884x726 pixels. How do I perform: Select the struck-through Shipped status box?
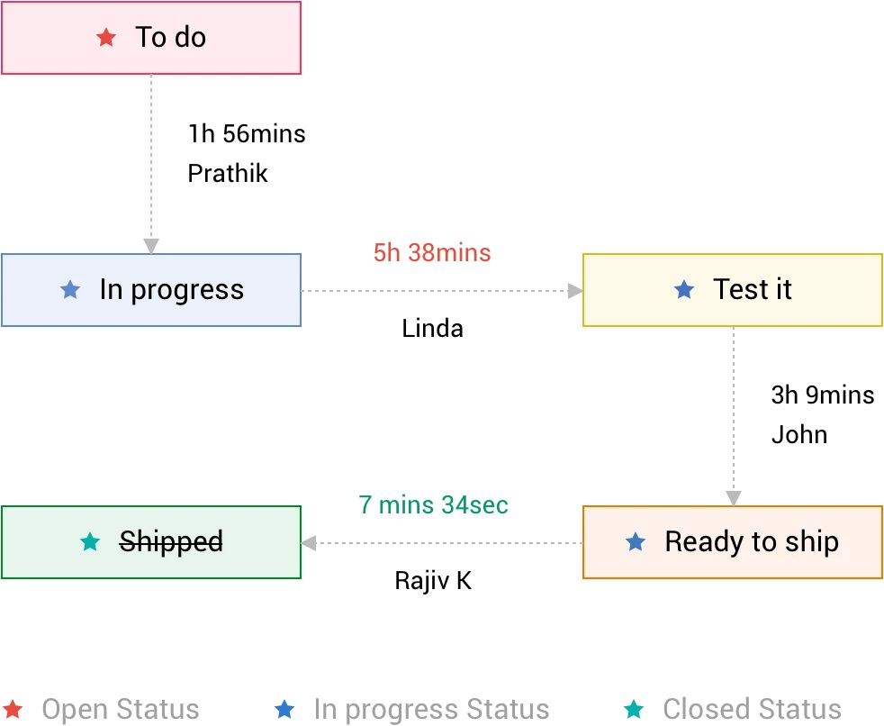[x=151, y=542]
